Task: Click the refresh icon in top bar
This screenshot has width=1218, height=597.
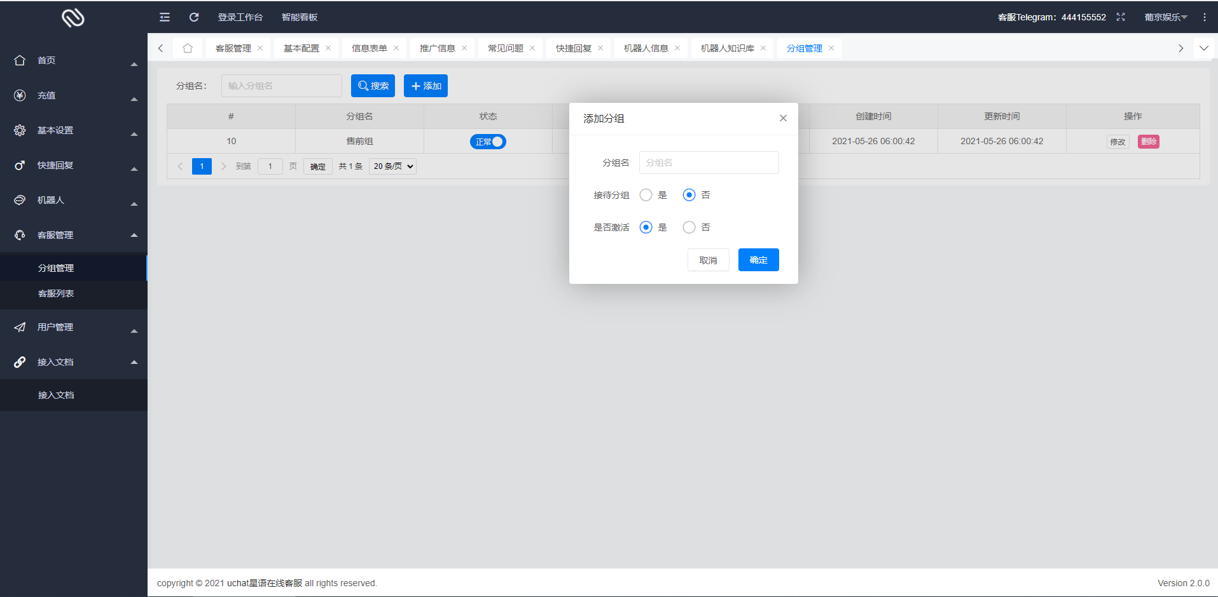Action: [x=194, y=17]
